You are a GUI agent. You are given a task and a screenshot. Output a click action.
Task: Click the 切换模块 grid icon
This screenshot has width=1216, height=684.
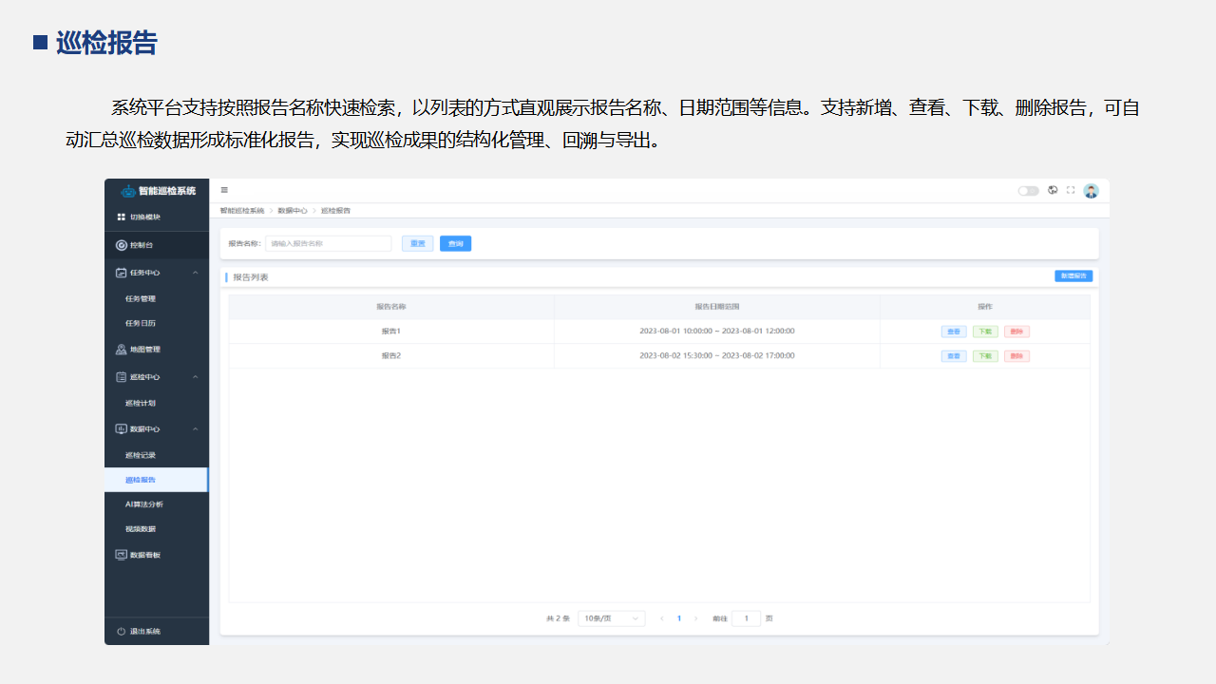[x=121, y=217]
